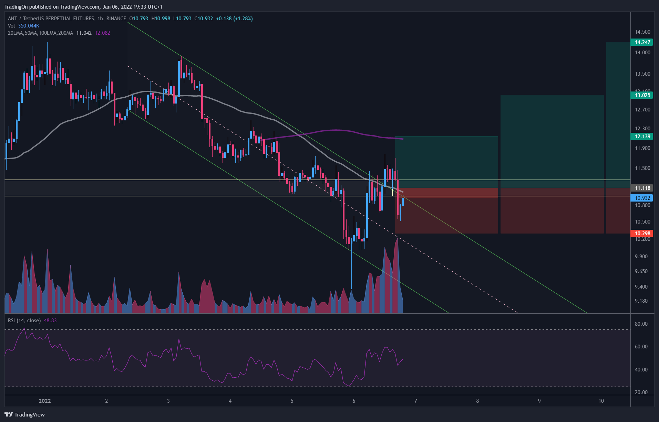Image resolution: width=659 pixels, height=422 pixels.
Task: Click the 20EMA,50MA,100EMA,200MA indicator legend
Action: (41, 33)
